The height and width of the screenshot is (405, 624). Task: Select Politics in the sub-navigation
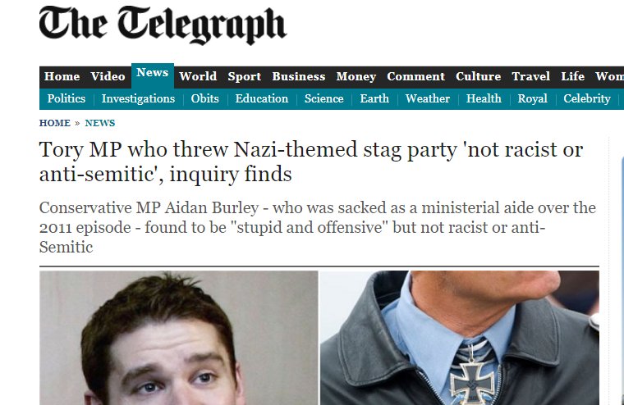pos(67,98)
